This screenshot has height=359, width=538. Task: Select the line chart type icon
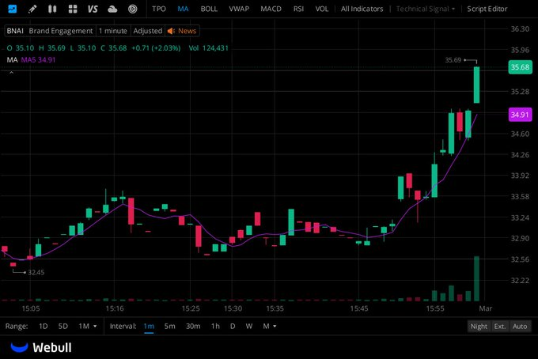pyautogui.click(x=13, y=9)
